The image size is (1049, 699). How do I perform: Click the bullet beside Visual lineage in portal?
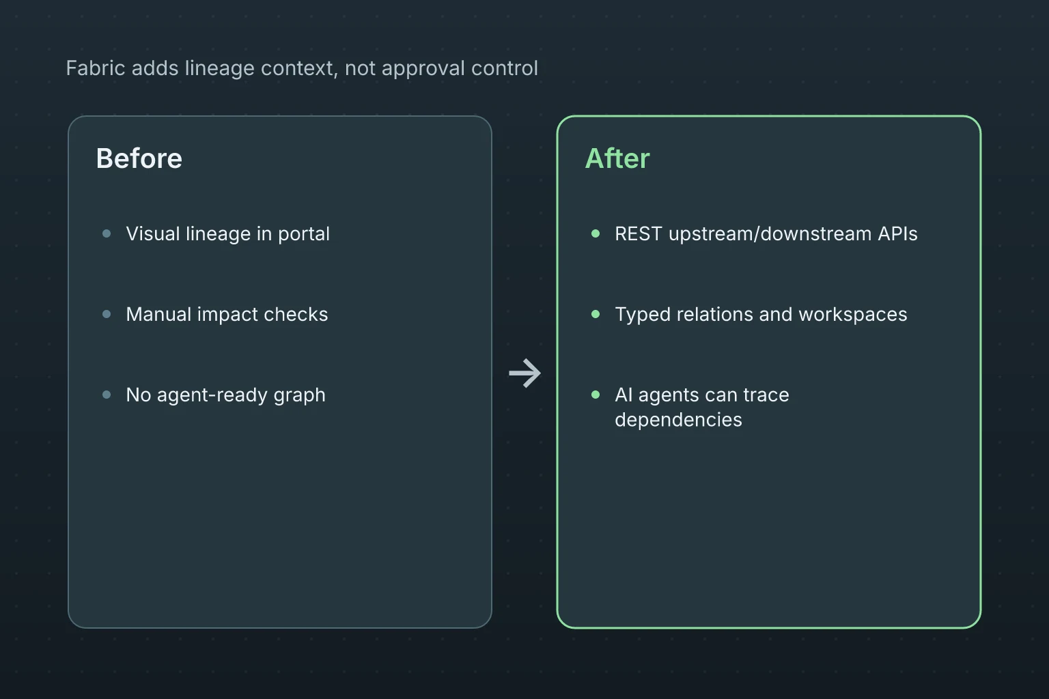pos(107,233)
